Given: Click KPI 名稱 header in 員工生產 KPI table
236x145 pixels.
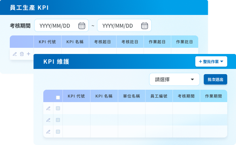Looking at the screenshot, I should pos(75,42).
